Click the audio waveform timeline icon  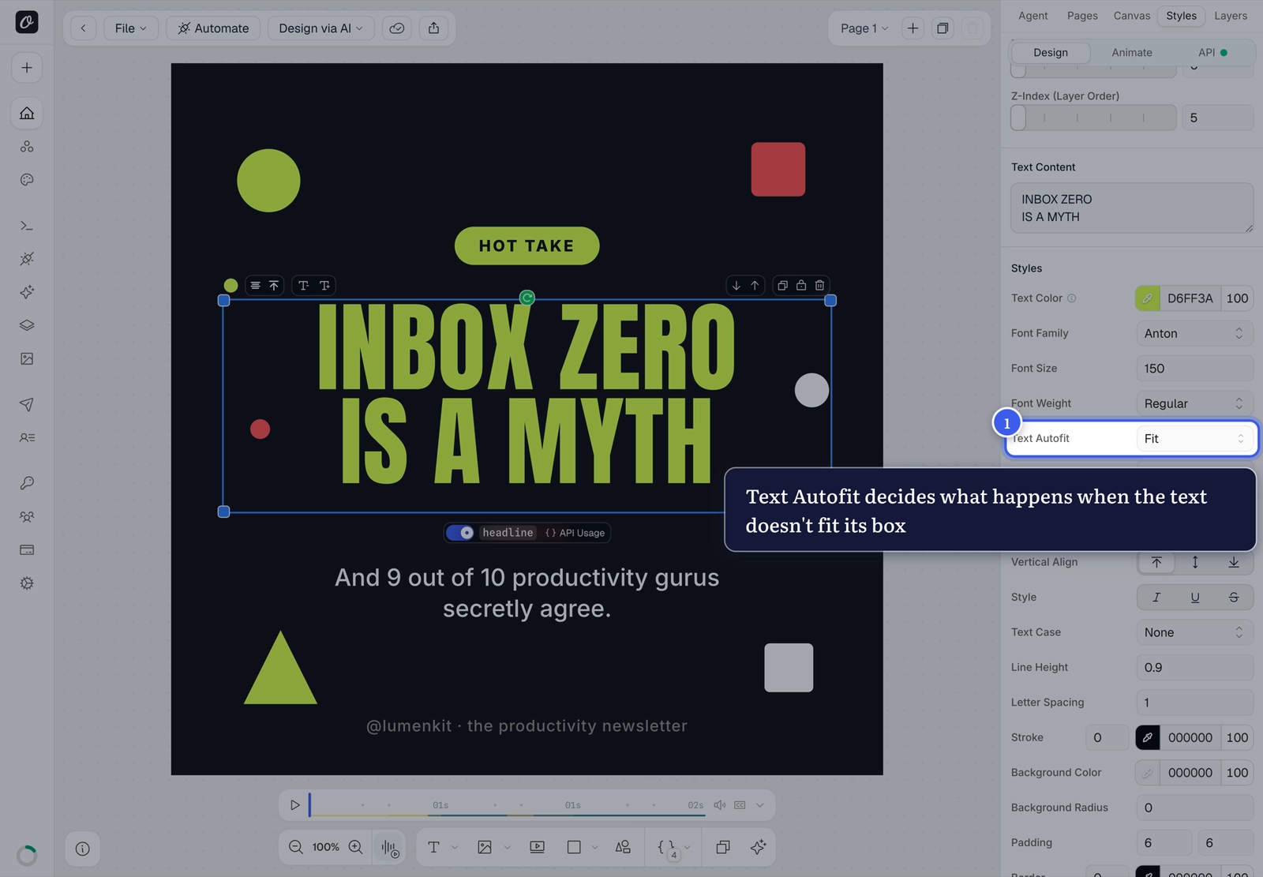click(390, 848)
